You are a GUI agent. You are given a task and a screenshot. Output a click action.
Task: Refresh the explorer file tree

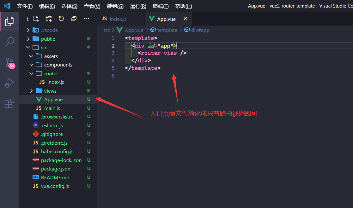[x=61, y=19]
